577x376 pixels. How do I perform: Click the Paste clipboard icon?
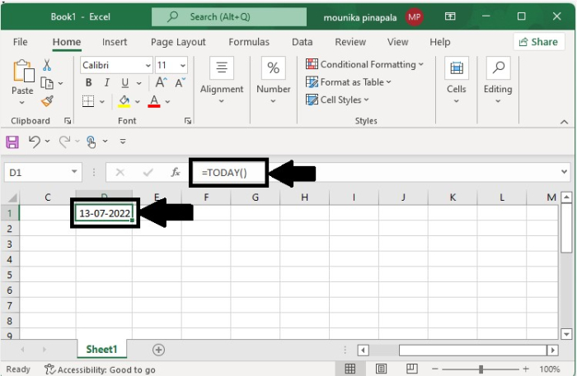tap(23, 71)
